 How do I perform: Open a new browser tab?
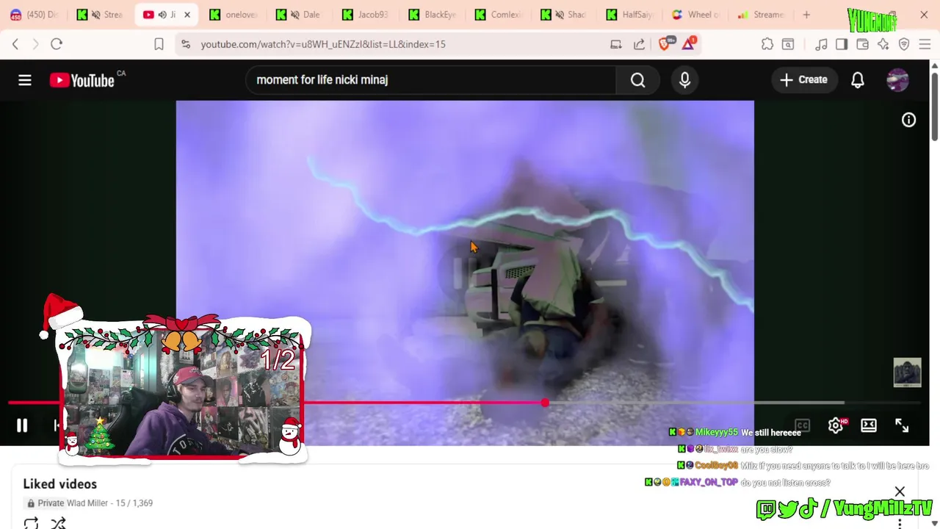pyautogui.click(x=806, y=15)
